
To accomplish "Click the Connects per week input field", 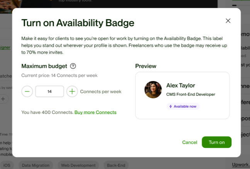I will [x=49, y=91].
